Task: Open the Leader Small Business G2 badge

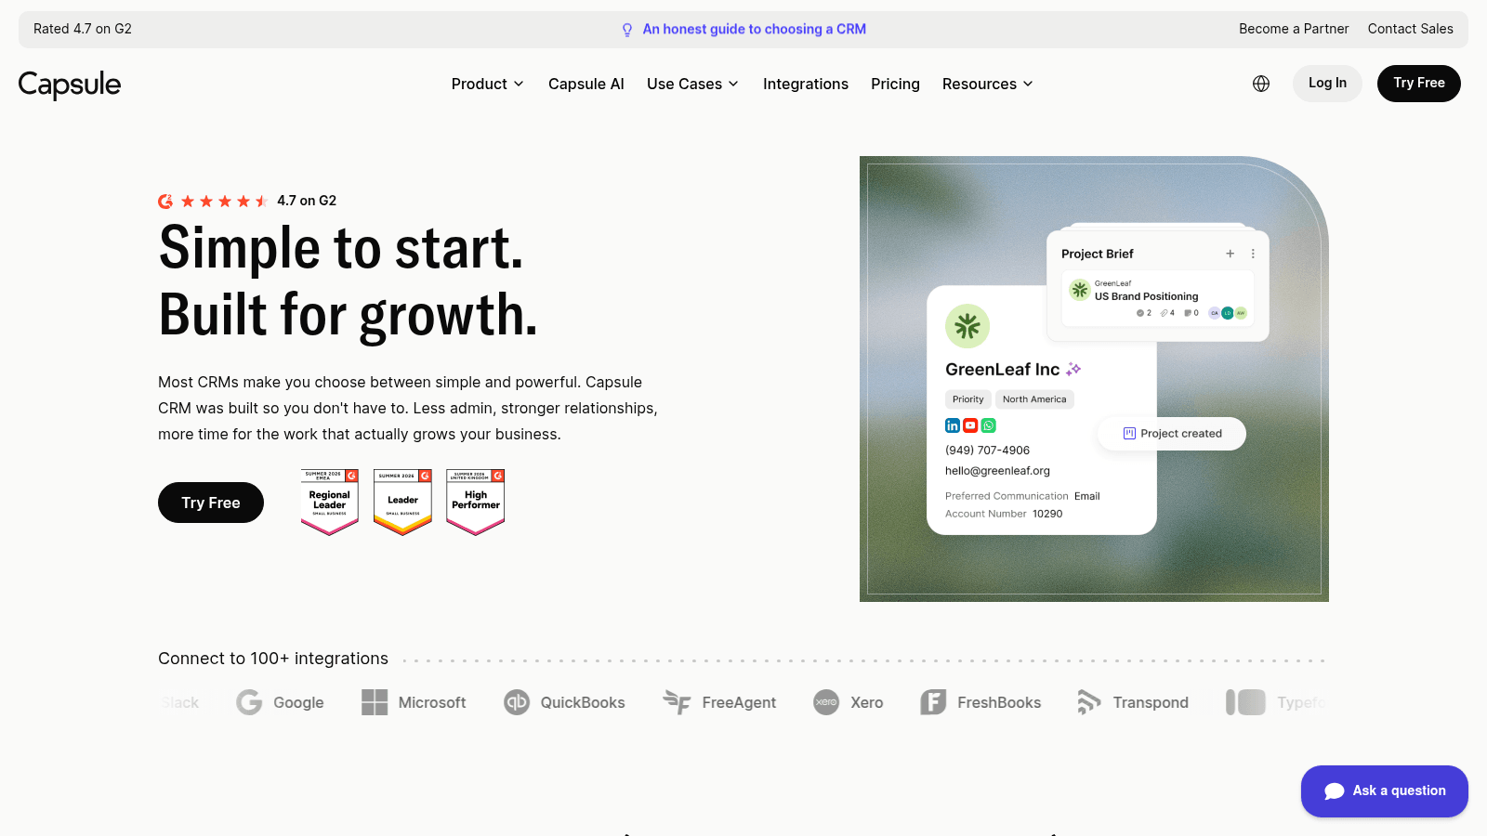Action: coord(402,502)
